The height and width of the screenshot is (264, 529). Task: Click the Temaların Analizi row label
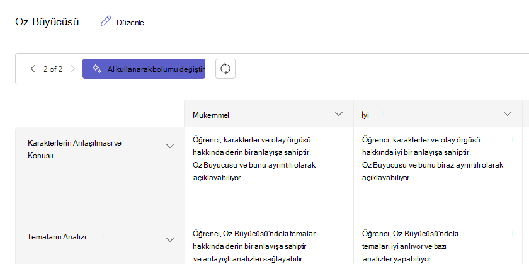[x=57, y=237]
